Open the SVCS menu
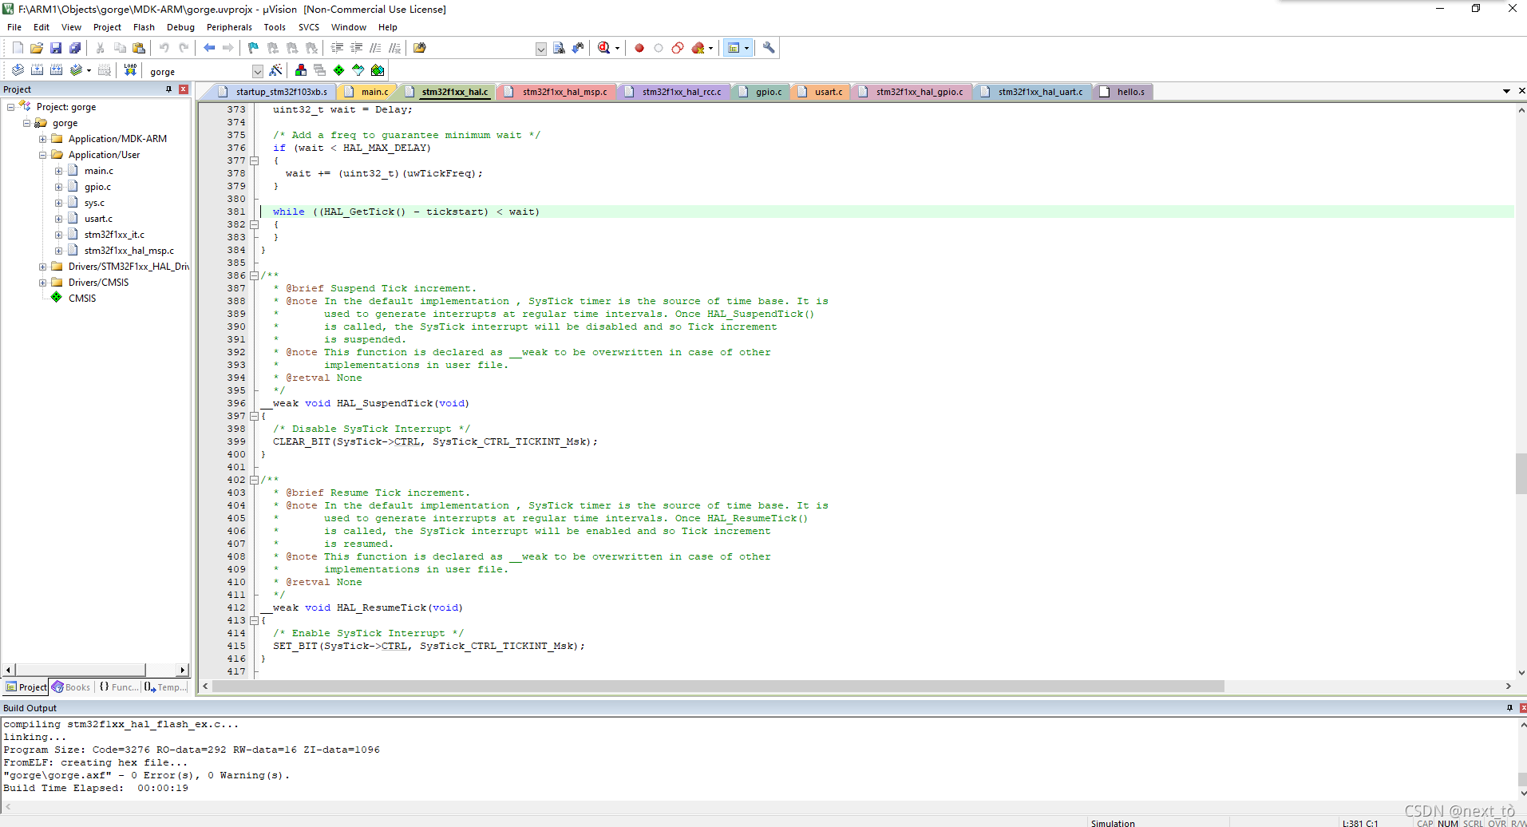 coord(309,27)
